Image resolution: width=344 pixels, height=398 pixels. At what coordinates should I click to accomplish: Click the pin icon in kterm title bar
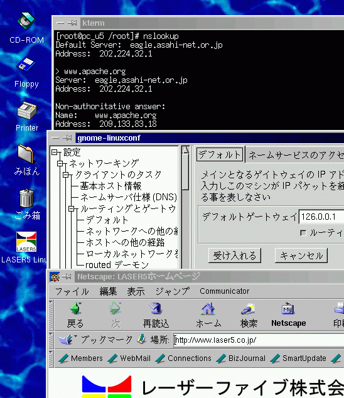[72, 23]
